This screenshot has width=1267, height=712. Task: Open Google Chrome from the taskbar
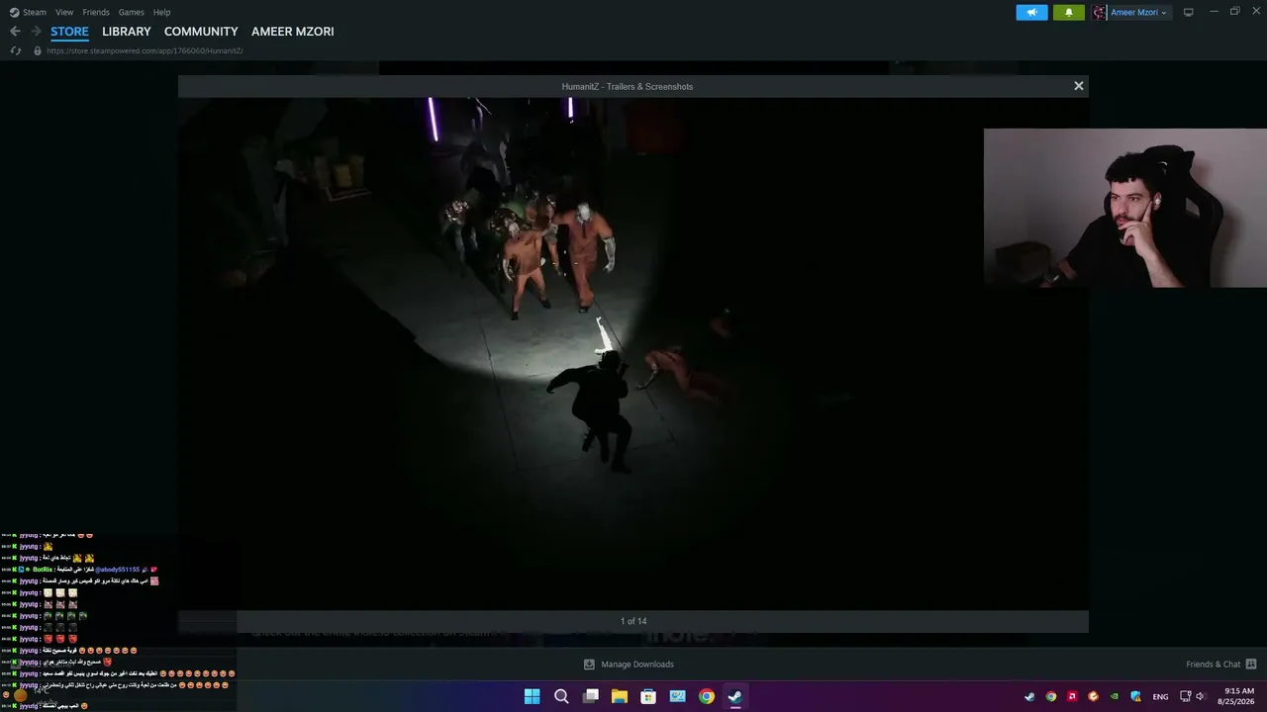pos(707,696)
